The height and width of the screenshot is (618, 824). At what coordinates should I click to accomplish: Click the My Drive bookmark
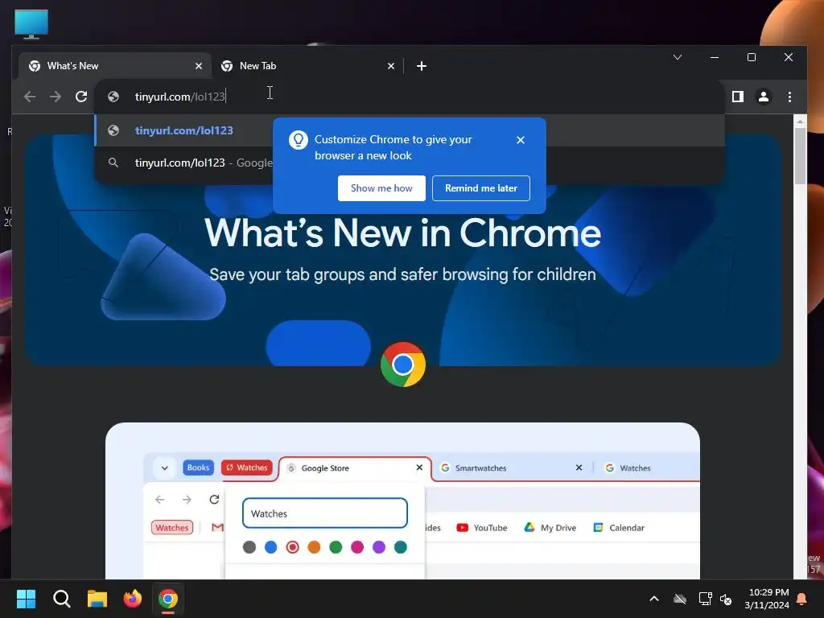click(x=550, y=528)
